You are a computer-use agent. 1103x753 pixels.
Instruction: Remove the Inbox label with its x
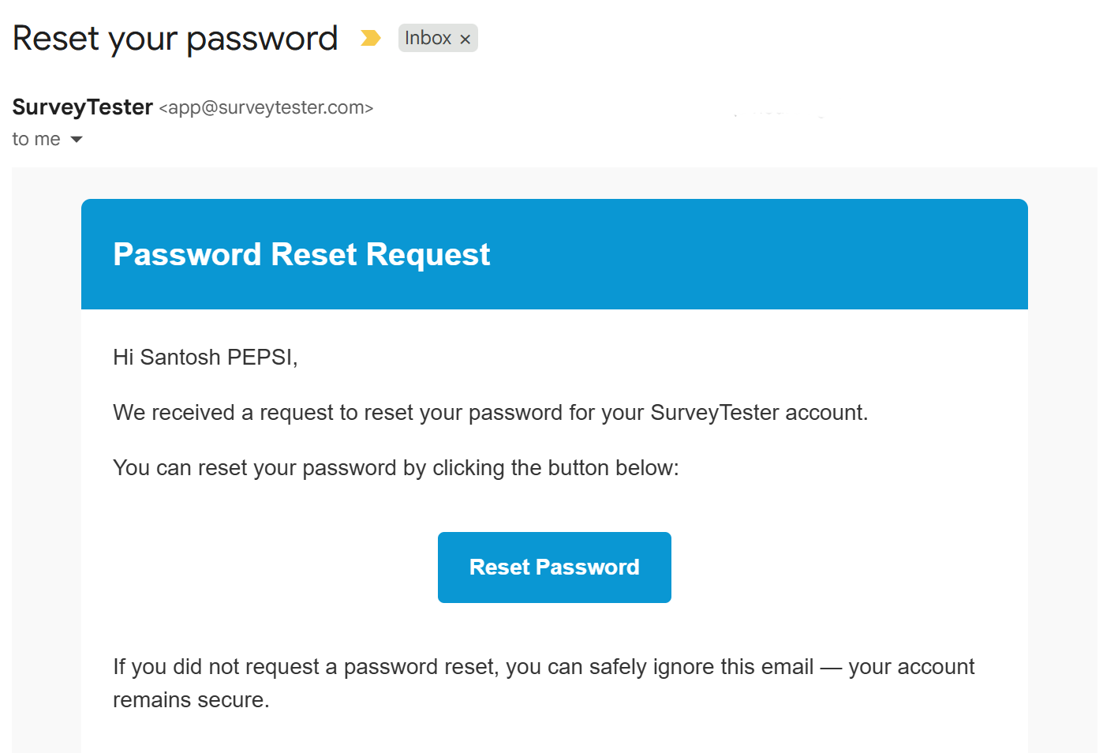pyautogui.click(x=466, y=39)
